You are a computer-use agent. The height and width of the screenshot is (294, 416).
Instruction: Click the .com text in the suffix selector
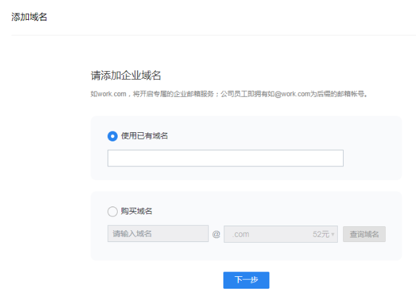[x=241, y=234]
